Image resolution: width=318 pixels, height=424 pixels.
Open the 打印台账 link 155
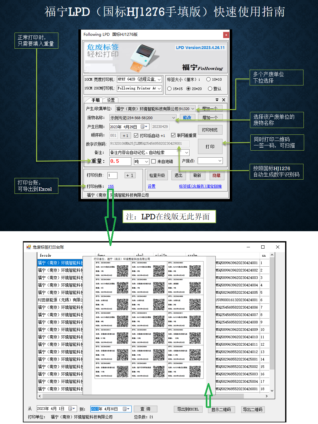pyautogui.click(x=111, y=186)
